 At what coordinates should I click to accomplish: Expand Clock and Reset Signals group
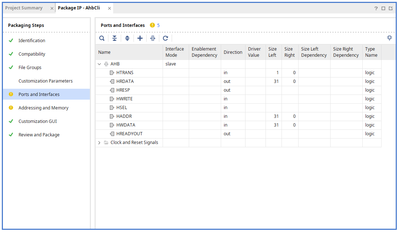point(99,143)
